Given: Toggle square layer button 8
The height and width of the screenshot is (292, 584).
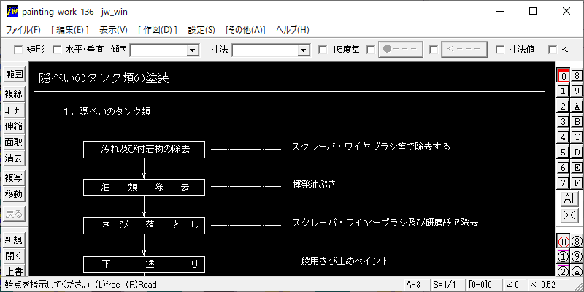Looking at the screenshot, I should pos(577,76).
